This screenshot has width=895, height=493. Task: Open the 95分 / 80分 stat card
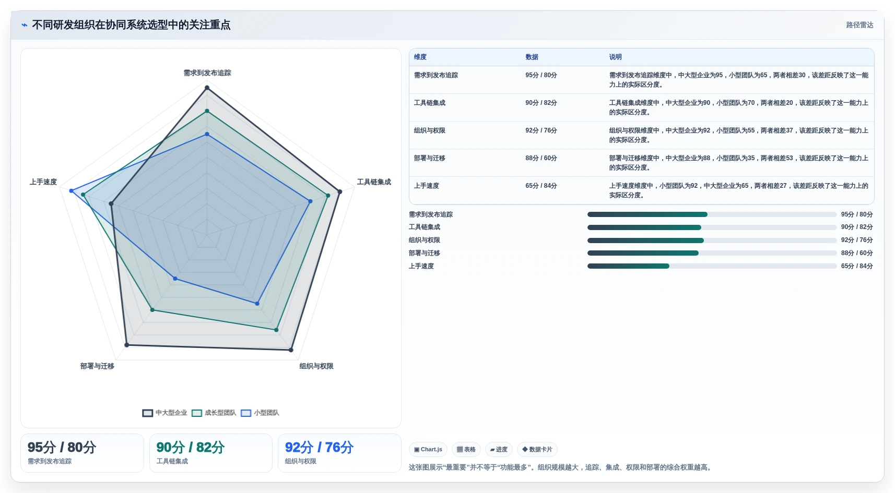pyautogui.click(x=82, y=453)
